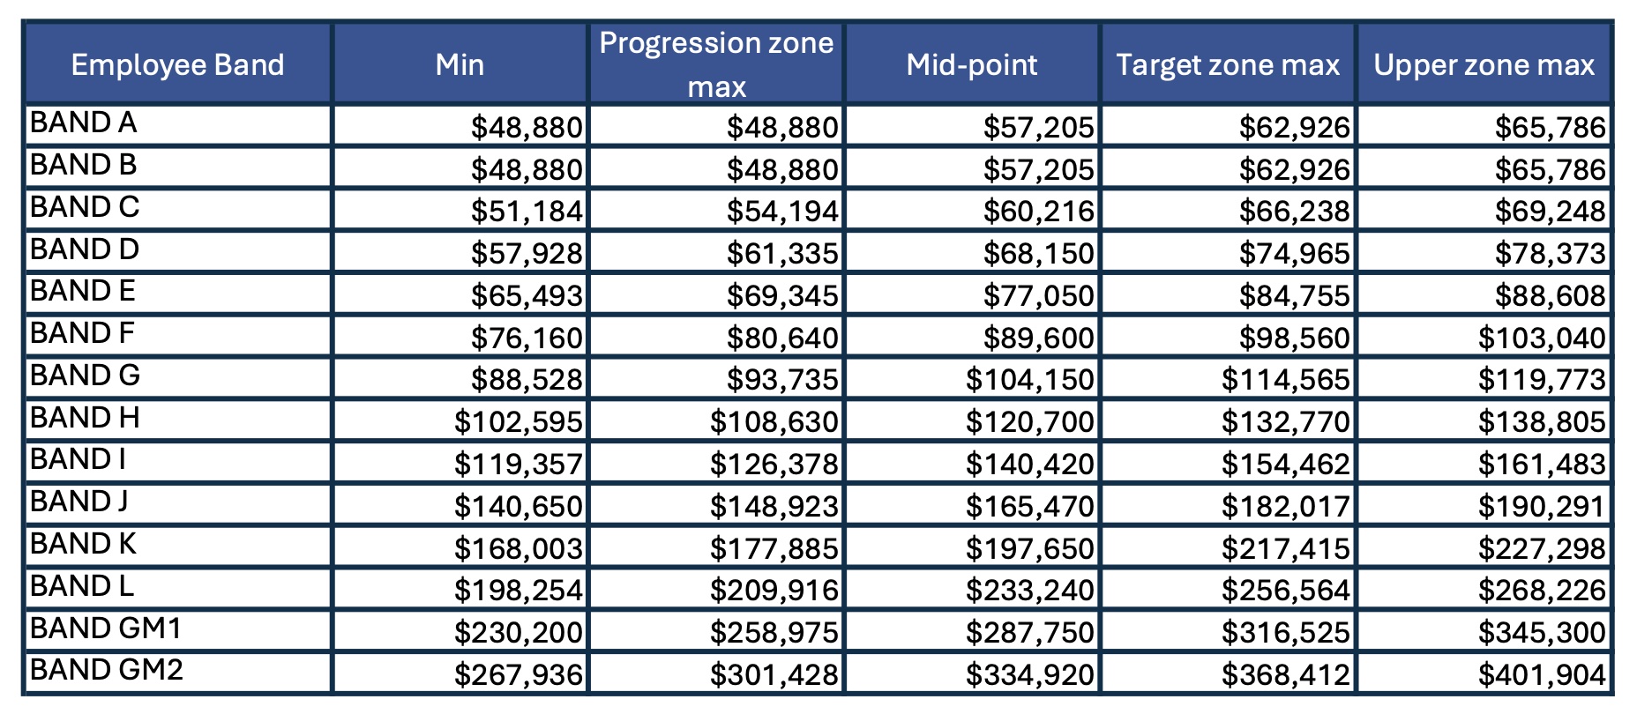The height and width of the screenshot is (714, 1637).
Task: Click the $140,420 mid-point cell
Action: (1030, 464)
